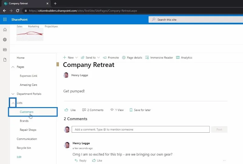The image size is (243, 164).
Task: Click the eye views icon
Action: [112, 110]
